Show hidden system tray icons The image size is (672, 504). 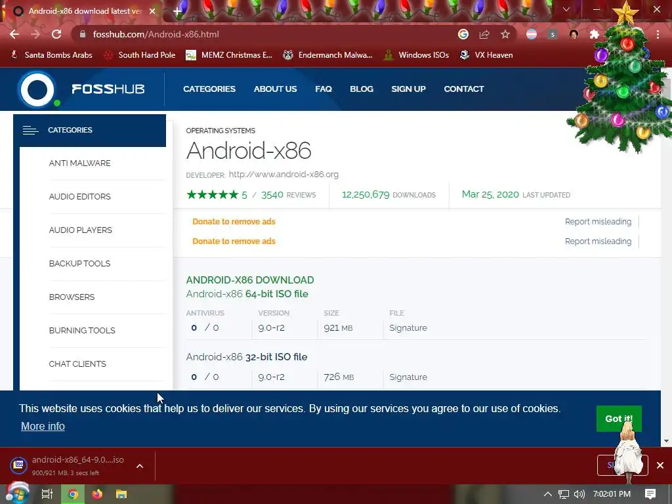pos(548,494)
